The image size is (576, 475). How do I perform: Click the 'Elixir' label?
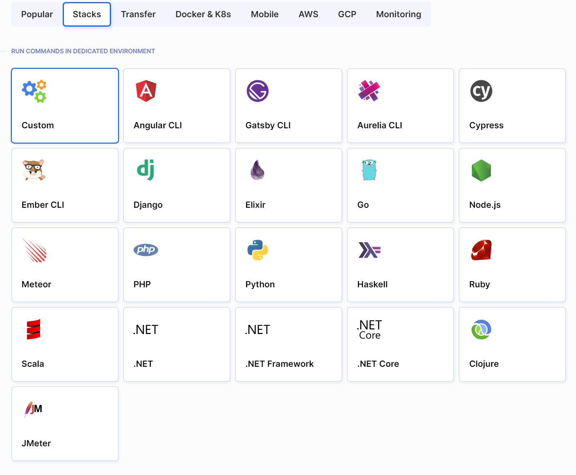click(x=255, y=205)
